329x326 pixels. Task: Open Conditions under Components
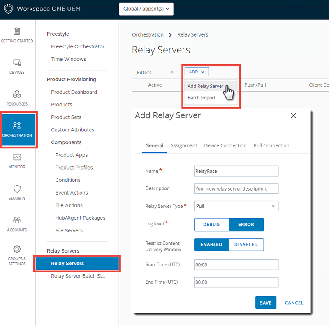point(67,180)
